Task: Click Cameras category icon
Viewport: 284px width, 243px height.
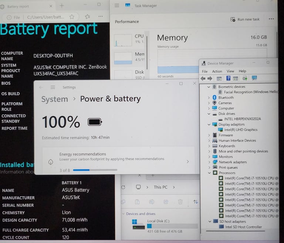Action: click(214, 103)
